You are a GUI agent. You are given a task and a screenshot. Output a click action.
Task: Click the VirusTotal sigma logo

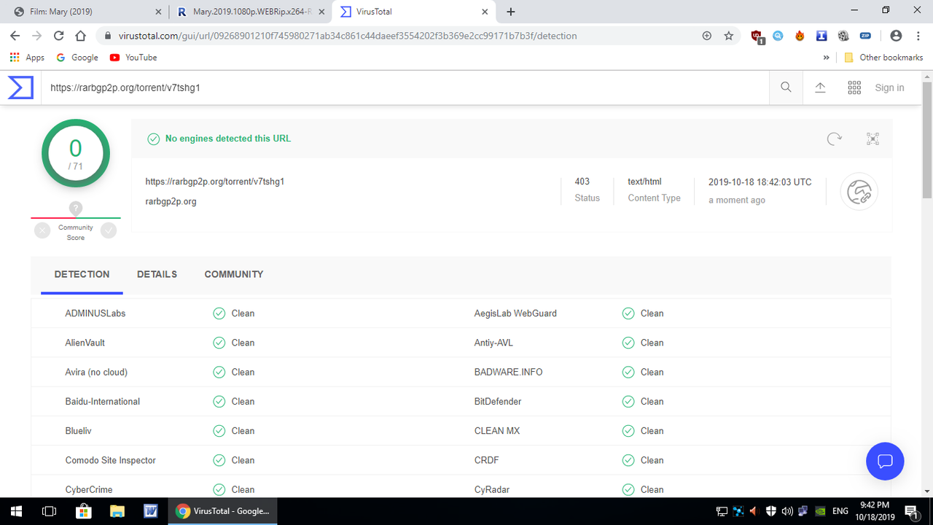coord(20,87)
